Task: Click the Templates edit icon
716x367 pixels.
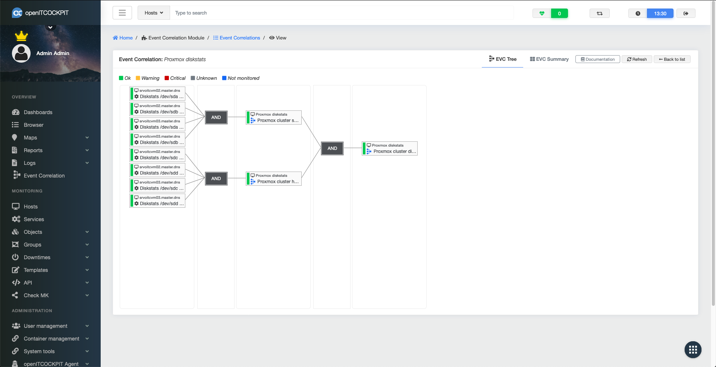Action: (15, 270)
